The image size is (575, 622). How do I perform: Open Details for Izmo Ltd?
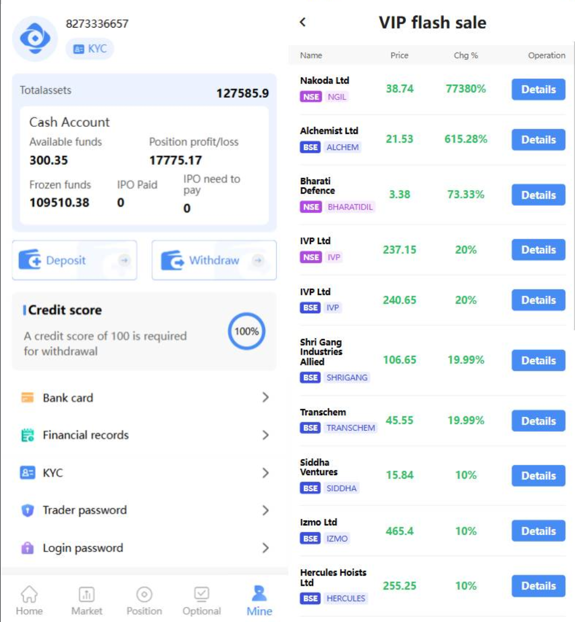[538, 531]
